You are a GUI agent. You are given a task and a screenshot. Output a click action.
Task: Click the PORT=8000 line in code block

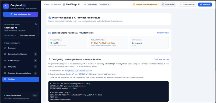(54, 97)
